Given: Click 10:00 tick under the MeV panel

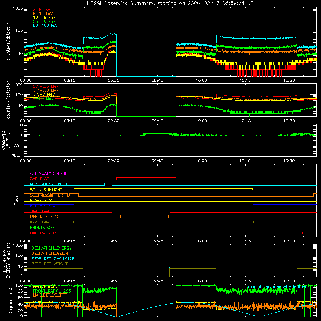Looking at the screenshot, I should [x=201, y=121].
